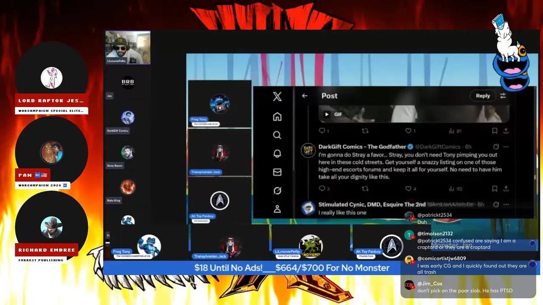Open the reply sorting sliders icon

503,96
